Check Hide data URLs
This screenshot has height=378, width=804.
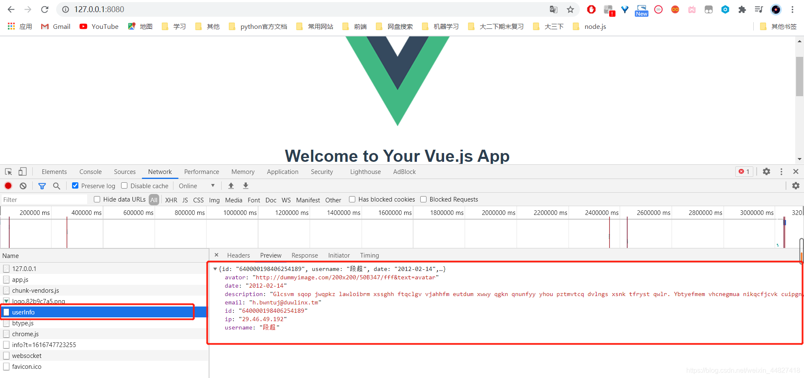pyautogui.click(x=97, y=199)
